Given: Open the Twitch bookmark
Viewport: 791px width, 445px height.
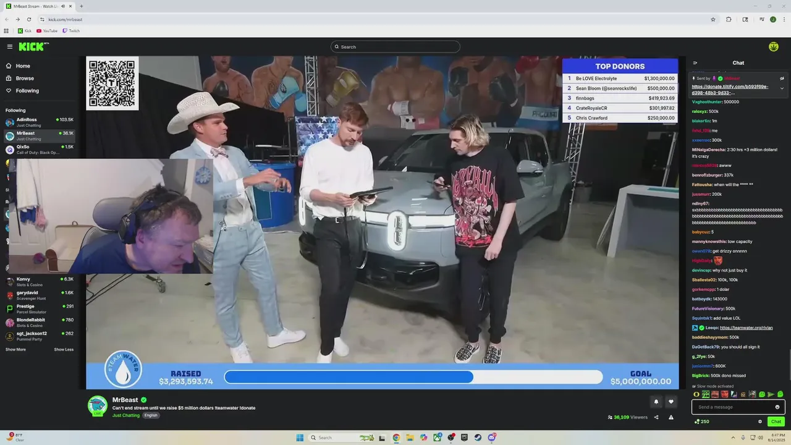Looking at the screenshot, I should click(x=71, y=31).
